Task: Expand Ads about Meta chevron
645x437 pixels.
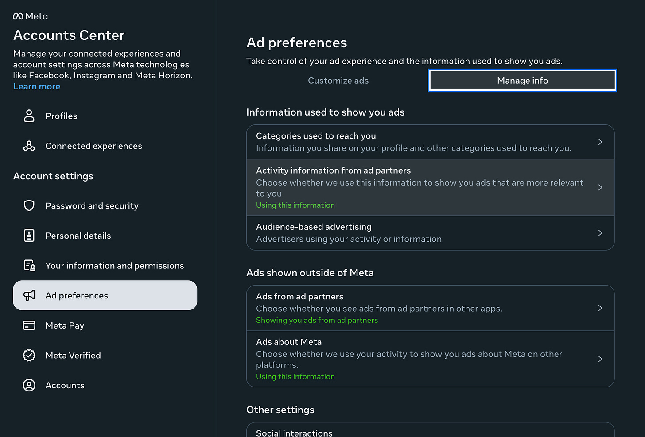Action: (x=600, y=359)
